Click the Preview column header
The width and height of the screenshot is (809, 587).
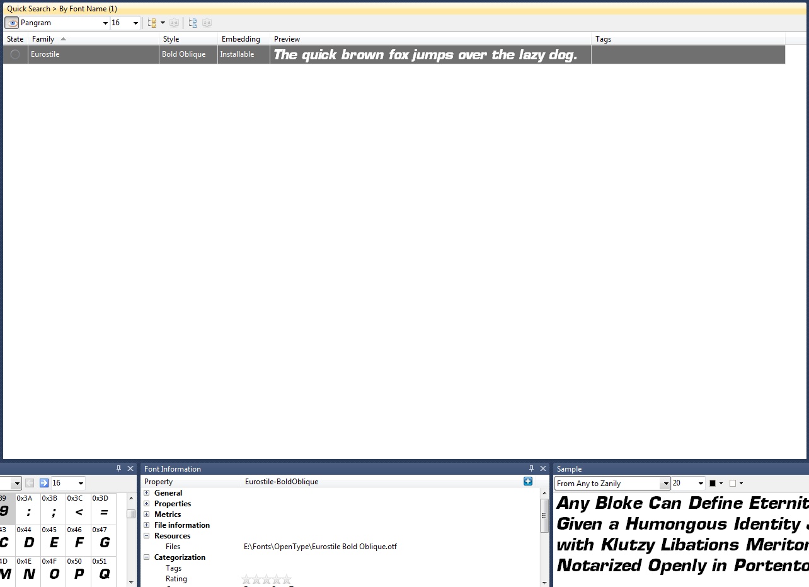pyautogui.click(x=430, y=39)
